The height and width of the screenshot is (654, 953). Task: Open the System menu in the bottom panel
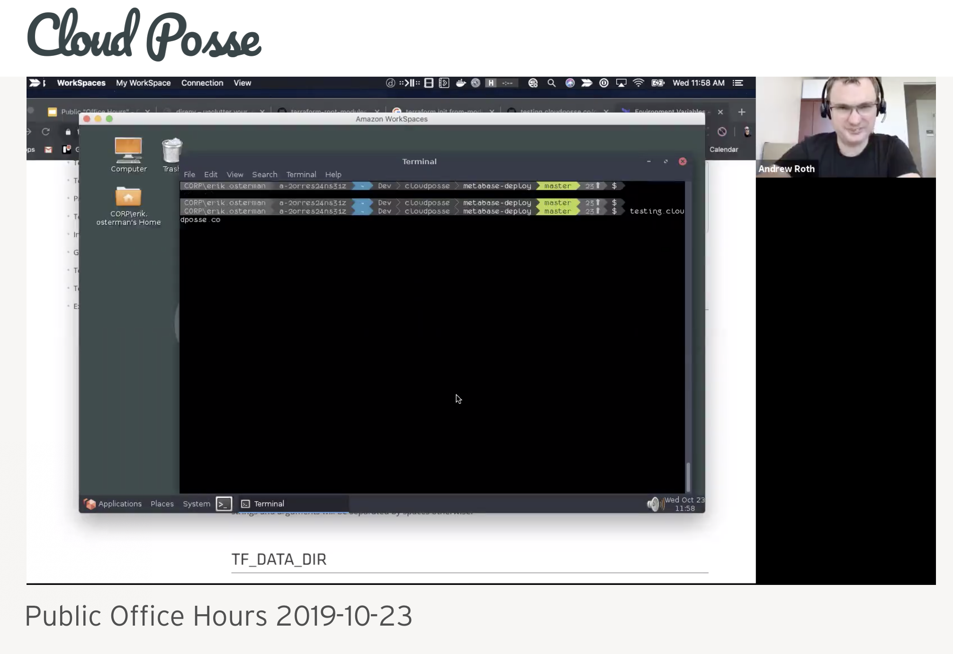pos(197,504)
